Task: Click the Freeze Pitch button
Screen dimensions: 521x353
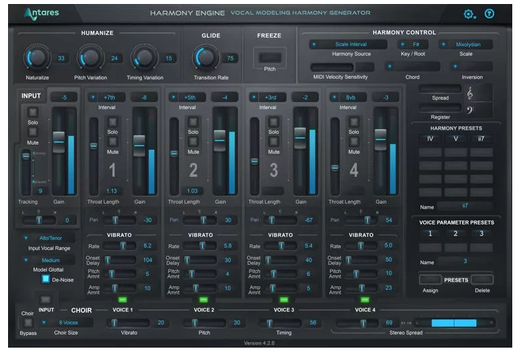Action: point(269,58)
